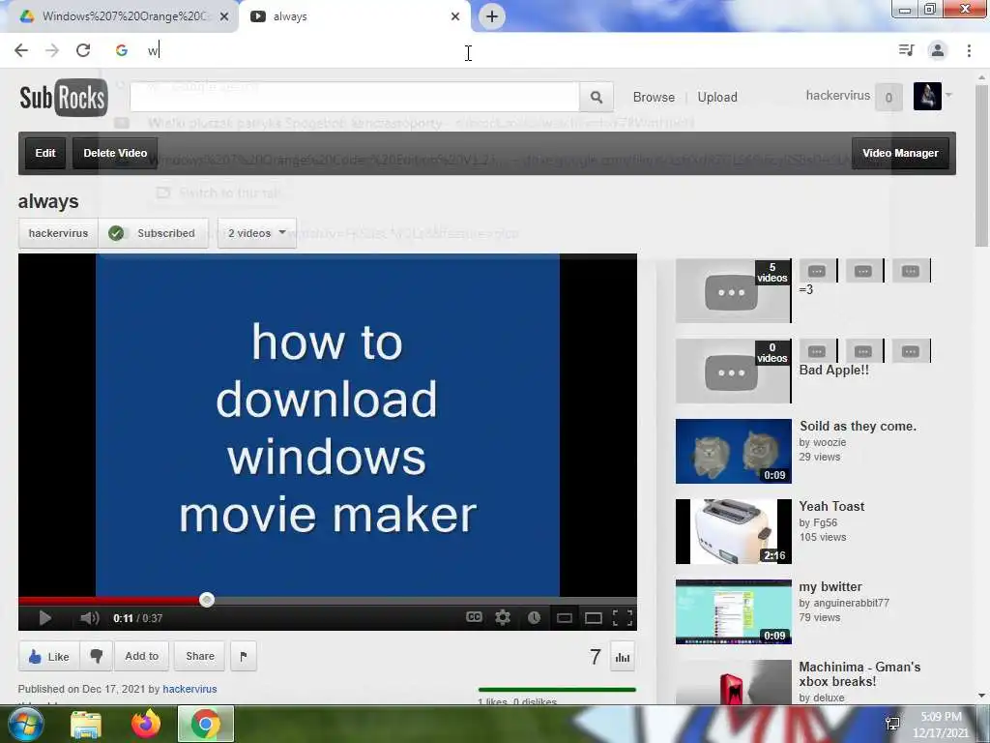Click the magnifier search button
This screenshot has height=743, width=990.
596,97
